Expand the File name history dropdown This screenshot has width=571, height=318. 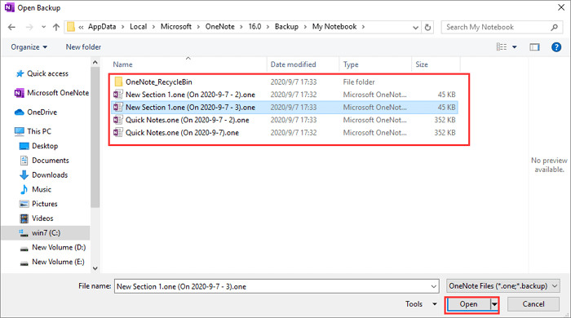(x=434, y=286)
